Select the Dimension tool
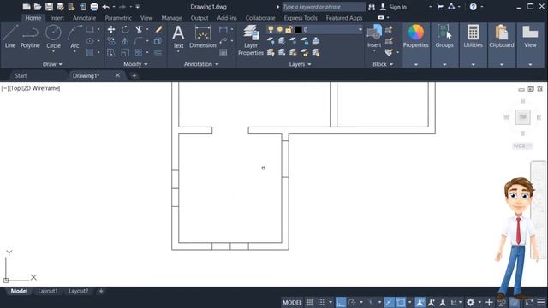Viewport: 548px width, 308px height. point(203,36)
